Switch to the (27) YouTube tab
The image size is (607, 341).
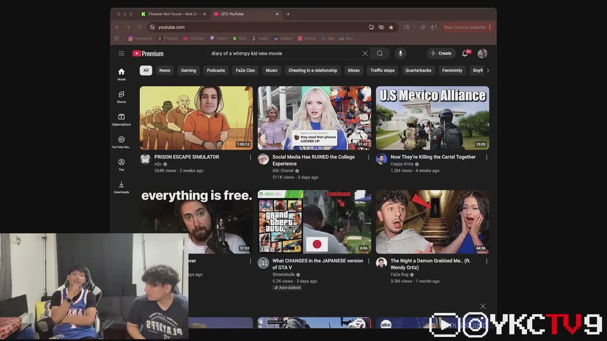click(246, 14)
